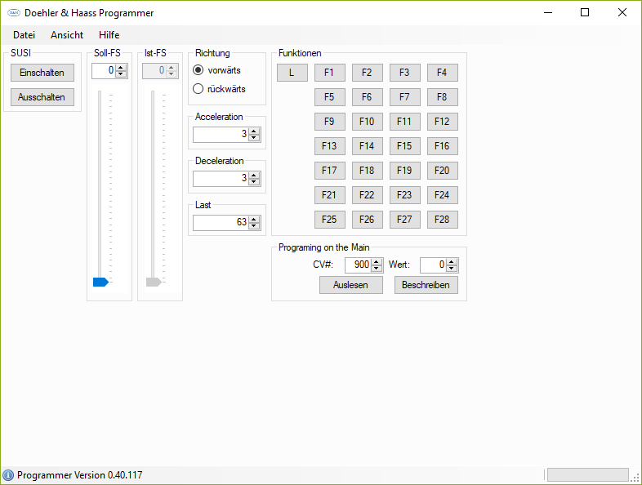Click the Last value field showing 63
642x485 pixels.
pos(221,223)
